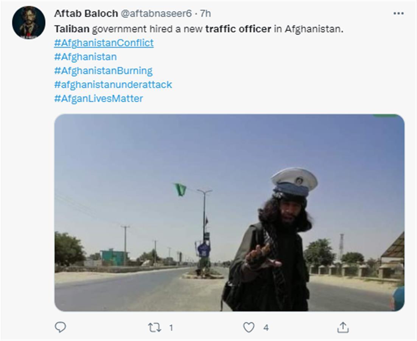Viewport: 417px width, 341px height.
Task: Click the tweet text mentioning Afghanistan
Action: pos(199,29)
